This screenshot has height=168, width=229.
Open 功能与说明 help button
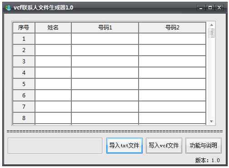204,145
